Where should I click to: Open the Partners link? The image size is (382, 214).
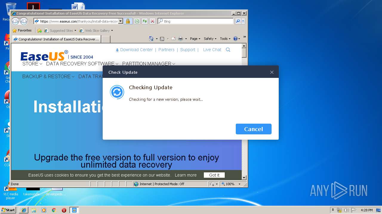(x=166, y=50)
